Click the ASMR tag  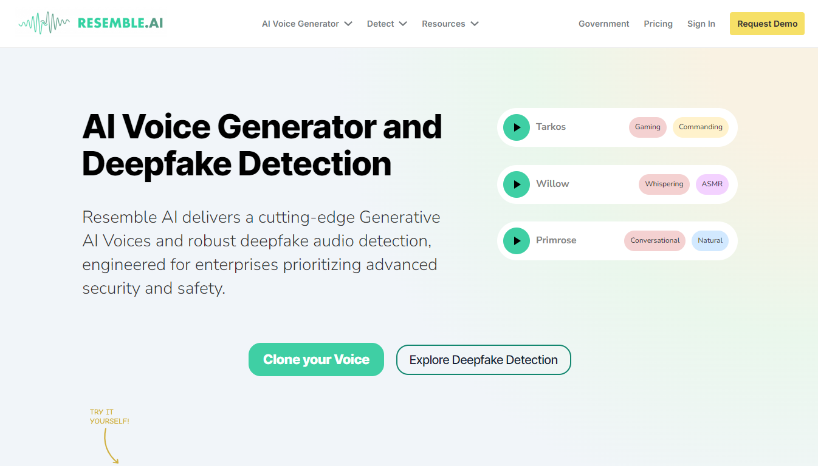712,184
